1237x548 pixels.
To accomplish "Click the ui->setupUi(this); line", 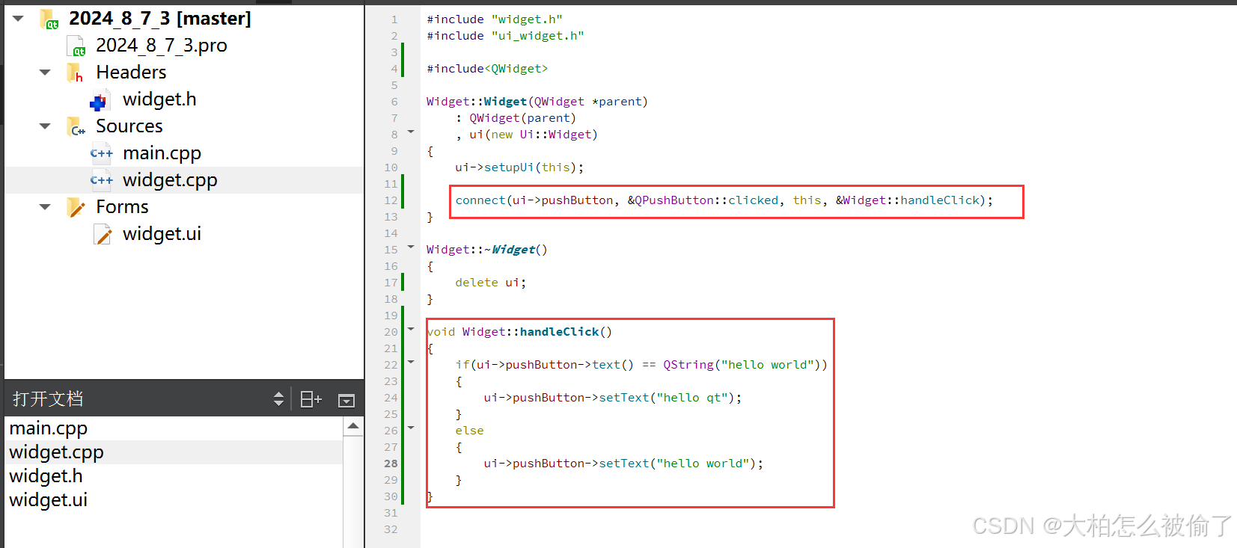I will point(519,167).
